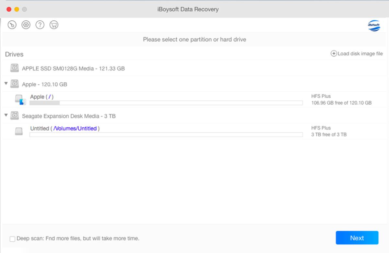
Task: Click the Next button
Action: (357, 238)
